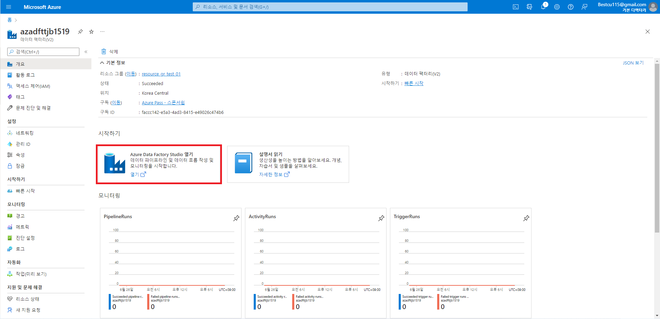
Task: Click 열기 to open Data Factory Studio
Action: click(x=138, y=174)
